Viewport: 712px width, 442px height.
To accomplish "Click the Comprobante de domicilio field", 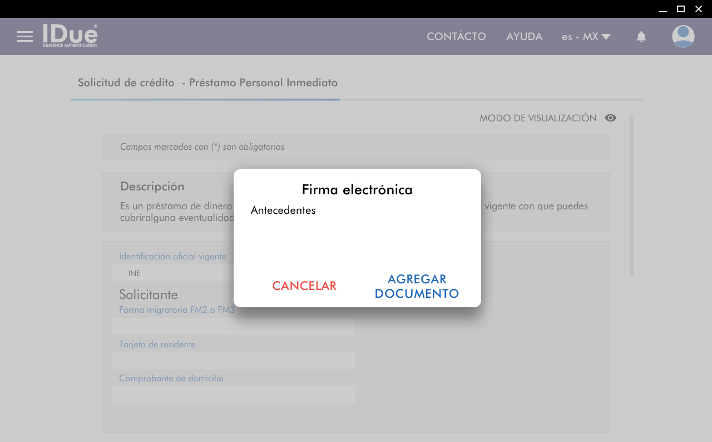I will pyautogui.click(x=233, y=395).
